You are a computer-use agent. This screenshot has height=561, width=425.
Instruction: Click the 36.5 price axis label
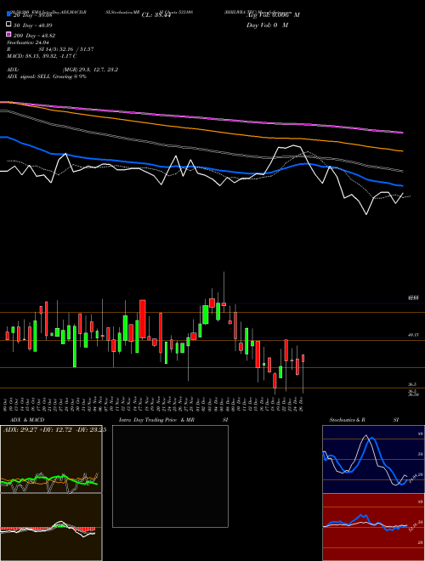(x=412, y=384)
